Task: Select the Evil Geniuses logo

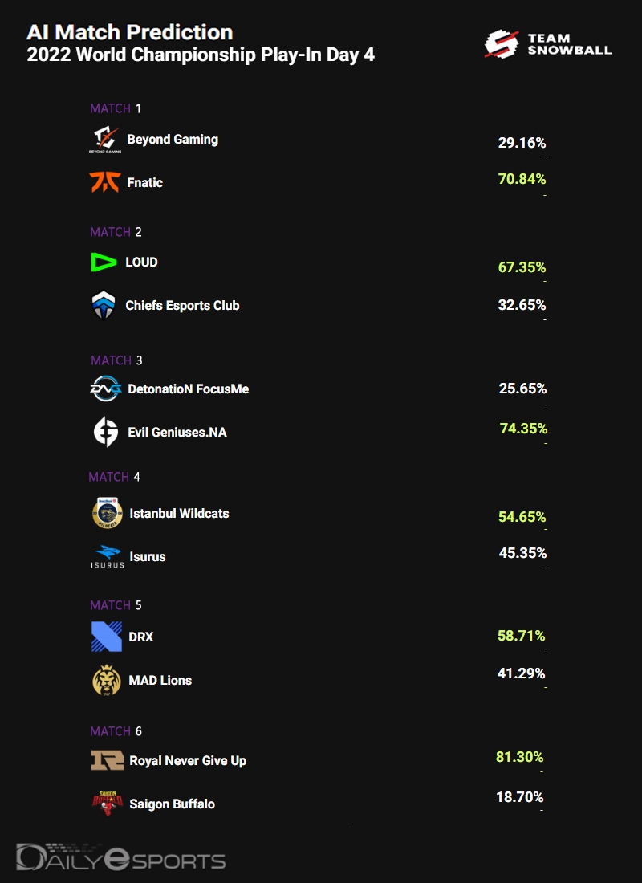Action: (106, 433)
